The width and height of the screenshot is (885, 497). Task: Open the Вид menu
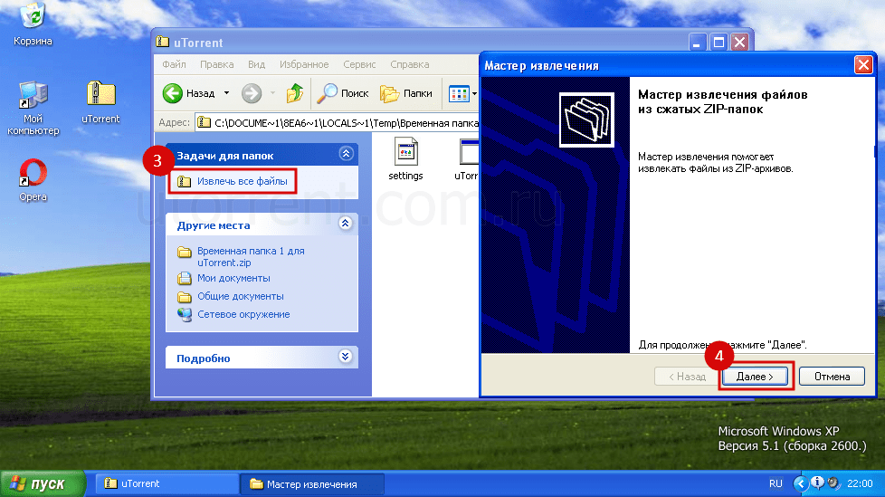[256, 64]
